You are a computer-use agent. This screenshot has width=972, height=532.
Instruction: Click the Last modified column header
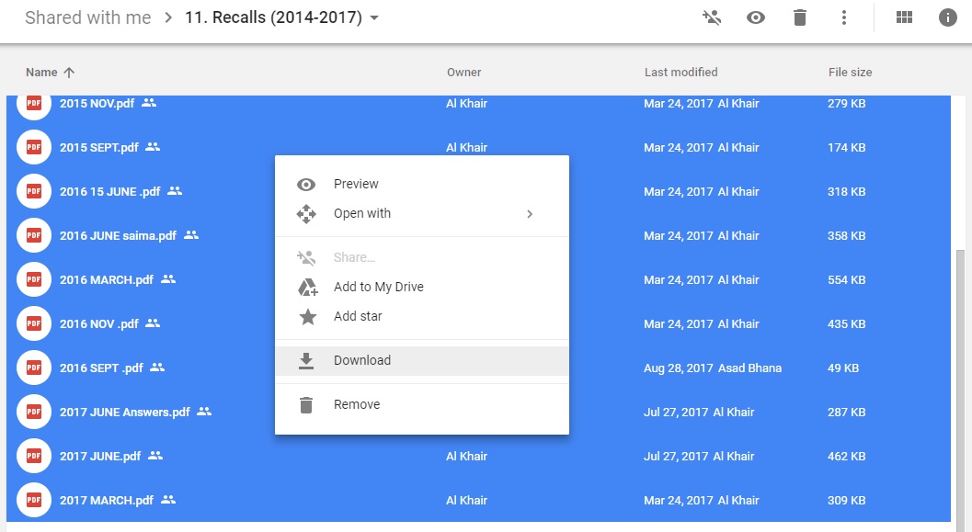[680, 73]
